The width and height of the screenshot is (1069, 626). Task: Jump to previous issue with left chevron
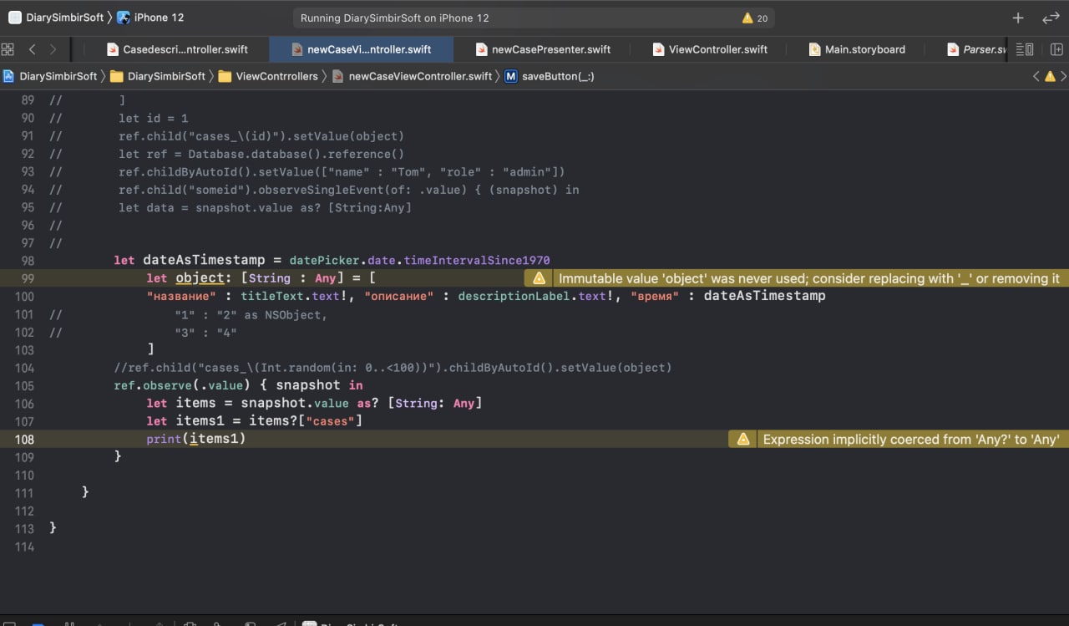[x=1036, y=76]
